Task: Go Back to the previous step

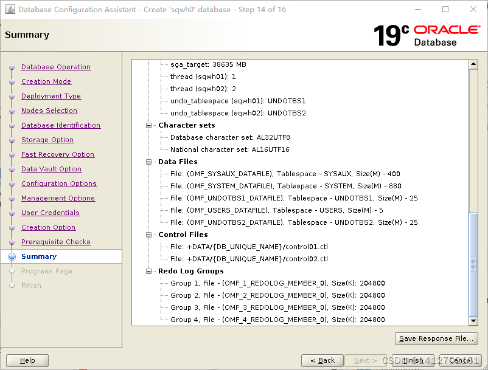Action: (322, 360)
